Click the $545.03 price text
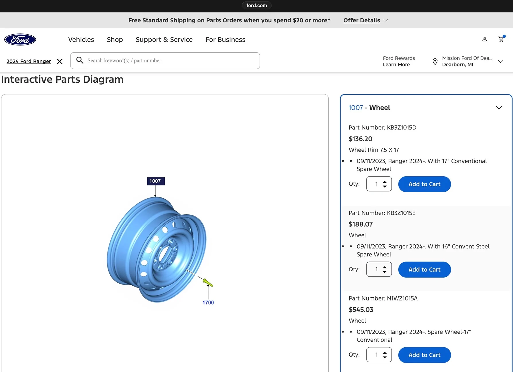 click(x=361, y=310)
